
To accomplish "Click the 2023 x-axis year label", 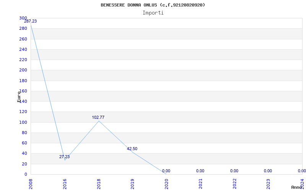I will tap(269, 184).
